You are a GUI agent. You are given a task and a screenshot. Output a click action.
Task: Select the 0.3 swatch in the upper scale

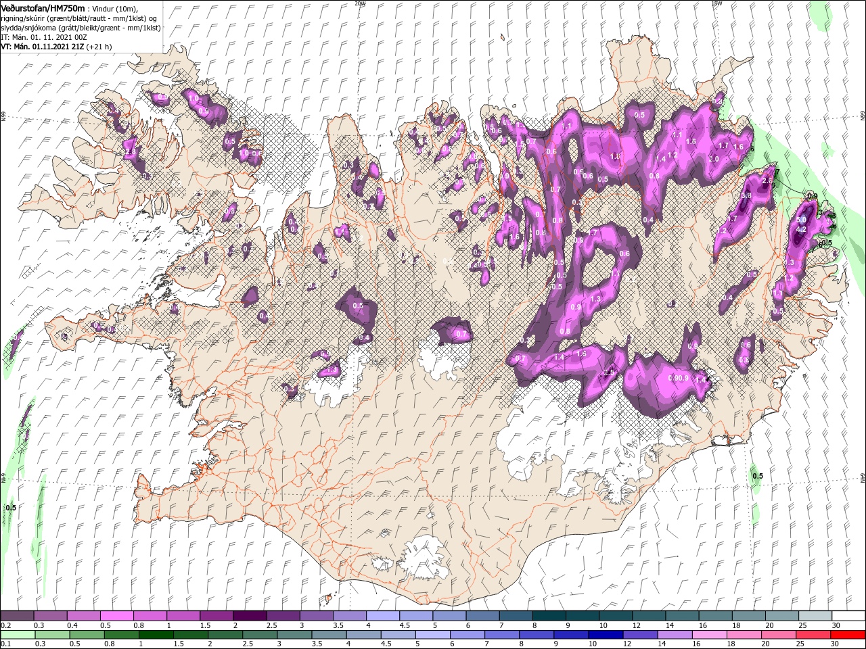coord(50,616)
